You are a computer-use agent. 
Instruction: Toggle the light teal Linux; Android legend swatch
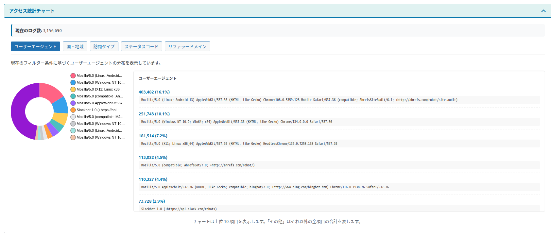click(73, 130)
